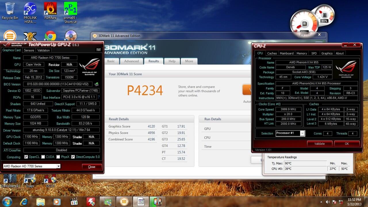
Task: Launch the 3DMark orange desktop shortcut
Action: coord(10,36)
